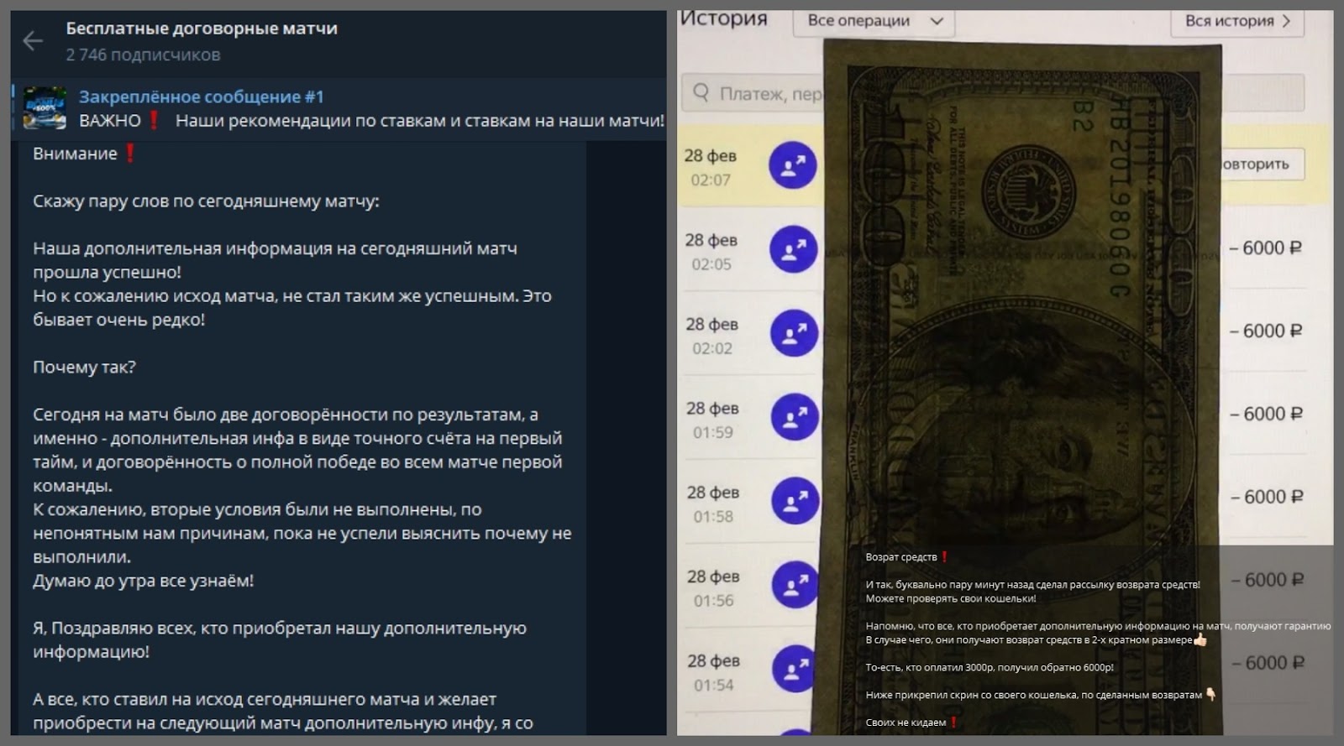
Task: Open Закреплённое сообщение #1 pinned message
Action: pos(202,97)
